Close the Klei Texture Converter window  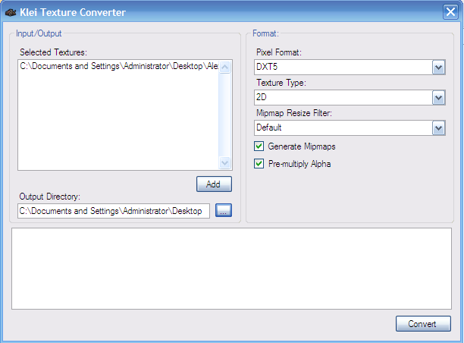(x=450, y=12)
